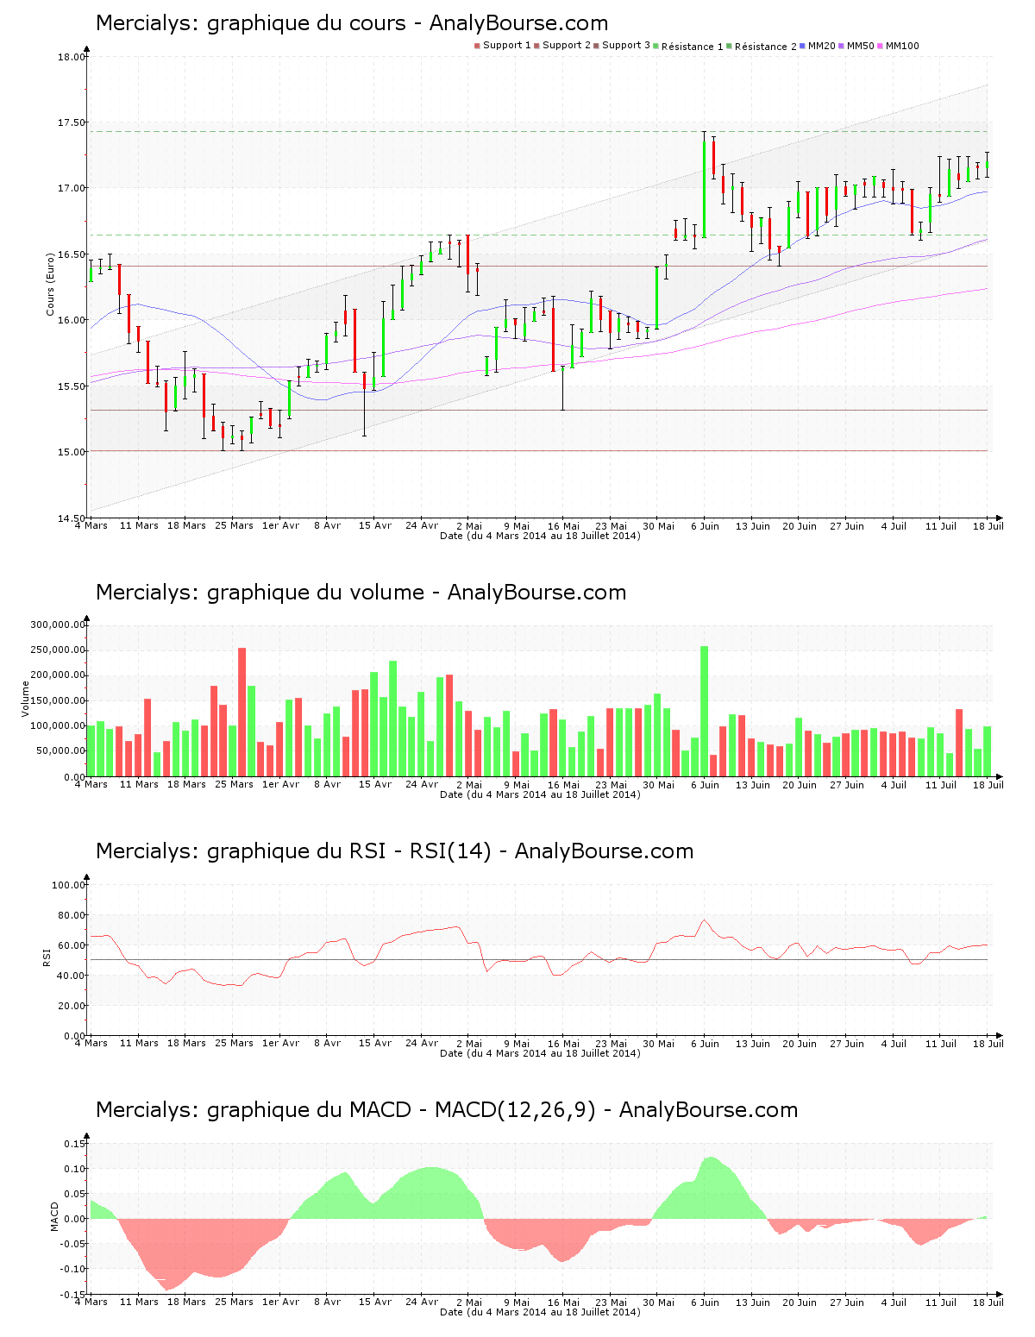Click the '1er Avr' date on price chart

(280, 525)
